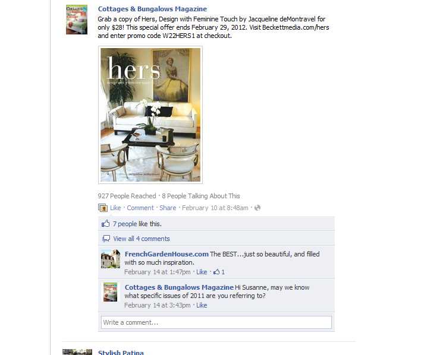Viewport: 440px width, 355px height.
Task: Like the Hers book post
Action: (115, 208)
